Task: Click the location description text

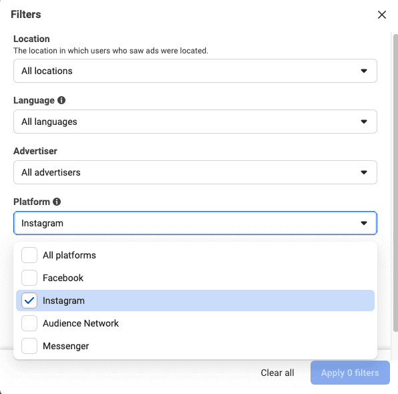Action: pos(111,51)
